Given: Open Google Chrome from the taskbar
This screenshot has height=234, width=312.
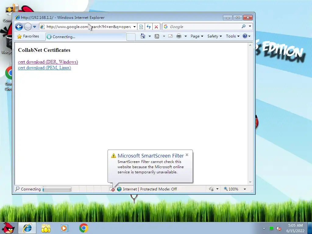Looking at the screenshot, I should click(x=84, y=228).
